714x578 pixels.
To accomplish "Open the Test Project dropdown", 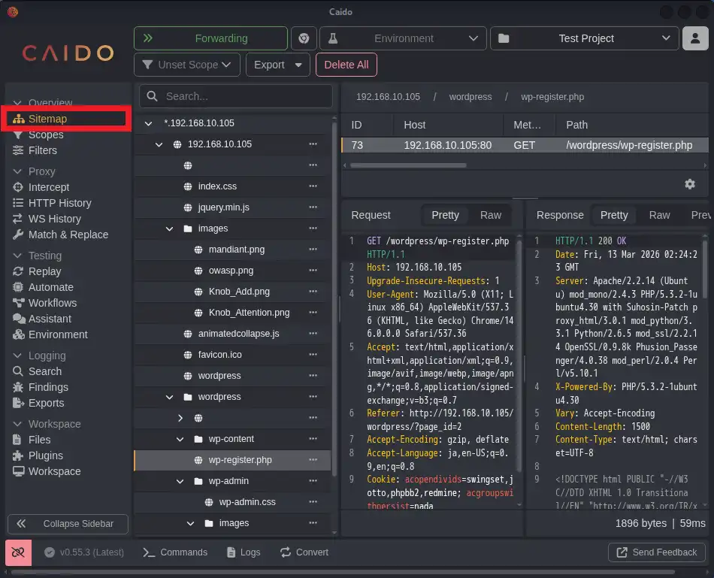I will pyautogui.click(x=584, y=38).
